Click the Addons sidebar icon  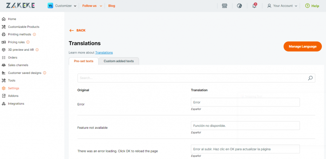tap(4, 96)
